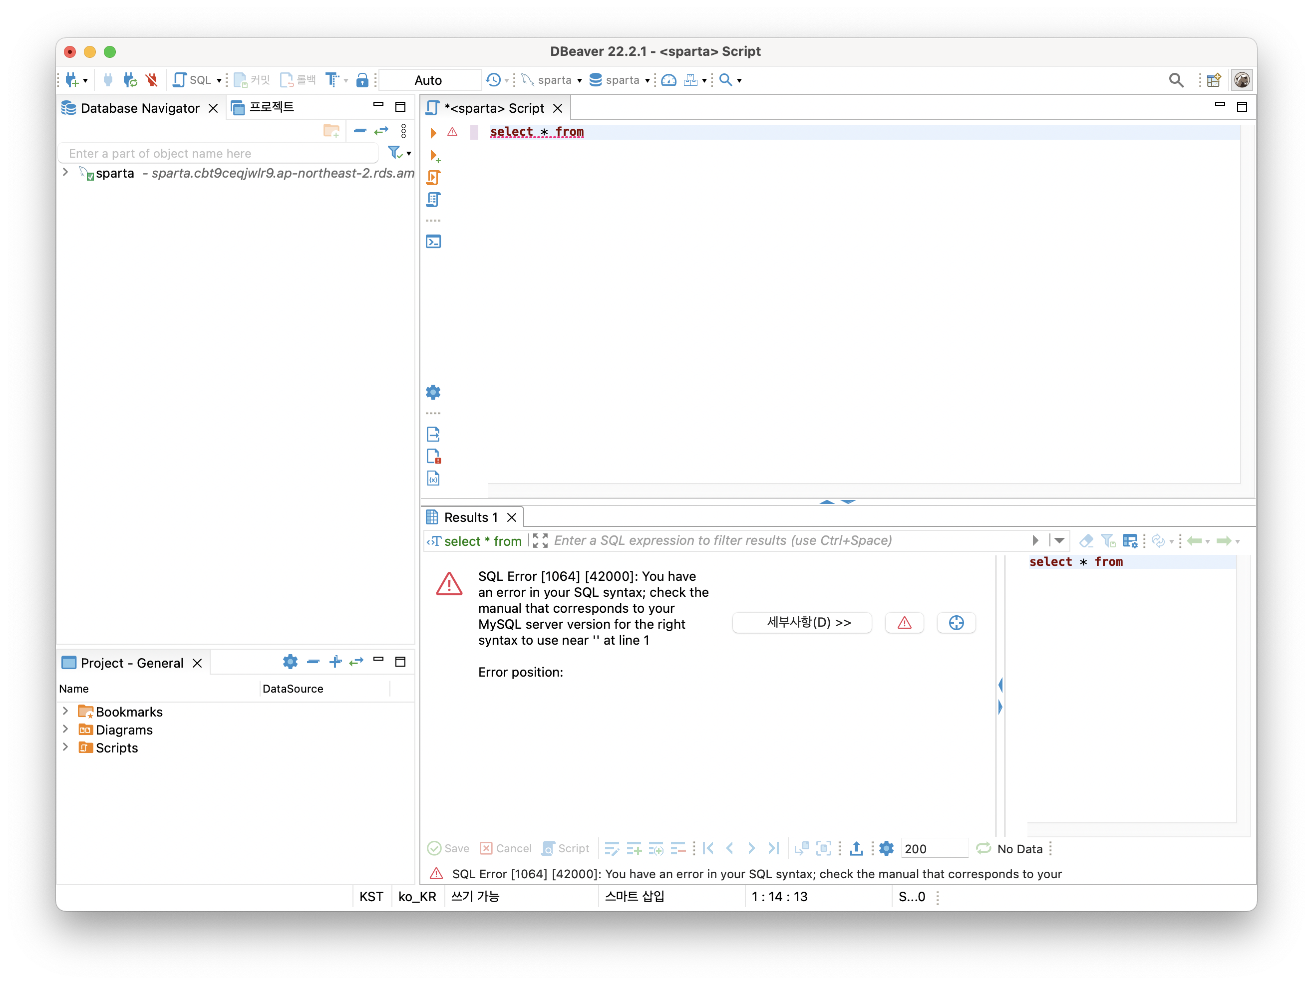Image resolution: width=1313 pixels, height=985 pixels.
Task: Open results settings gear icon
Action: coord(886,848)
